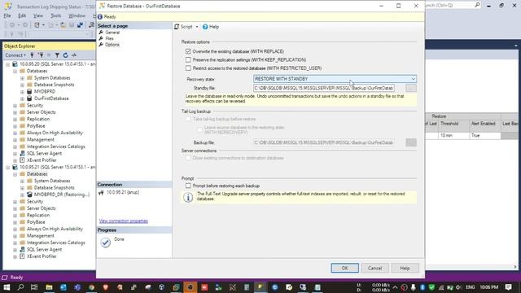This screenshot has width=521, height=293.
Task: Open the View menu in SSMS
Action: [x=38, y=15]
